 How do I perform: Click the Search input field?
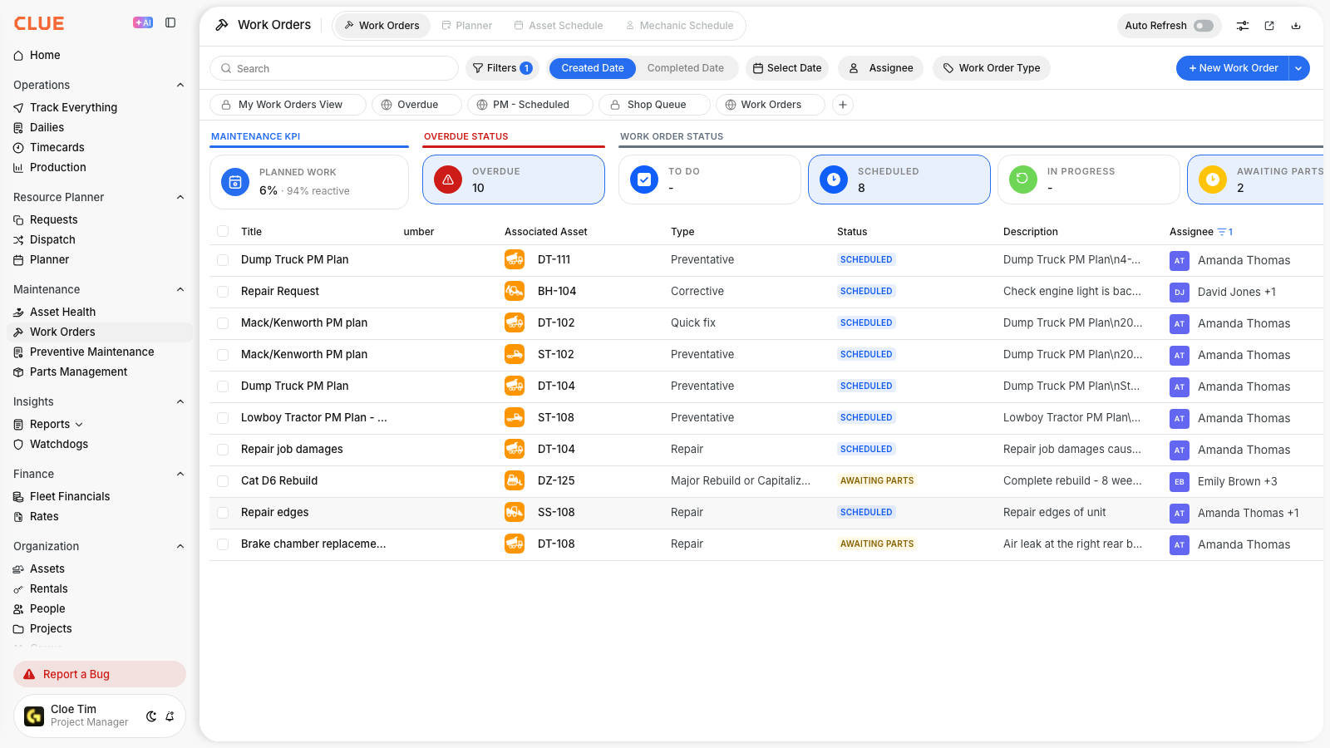(334, 68)
